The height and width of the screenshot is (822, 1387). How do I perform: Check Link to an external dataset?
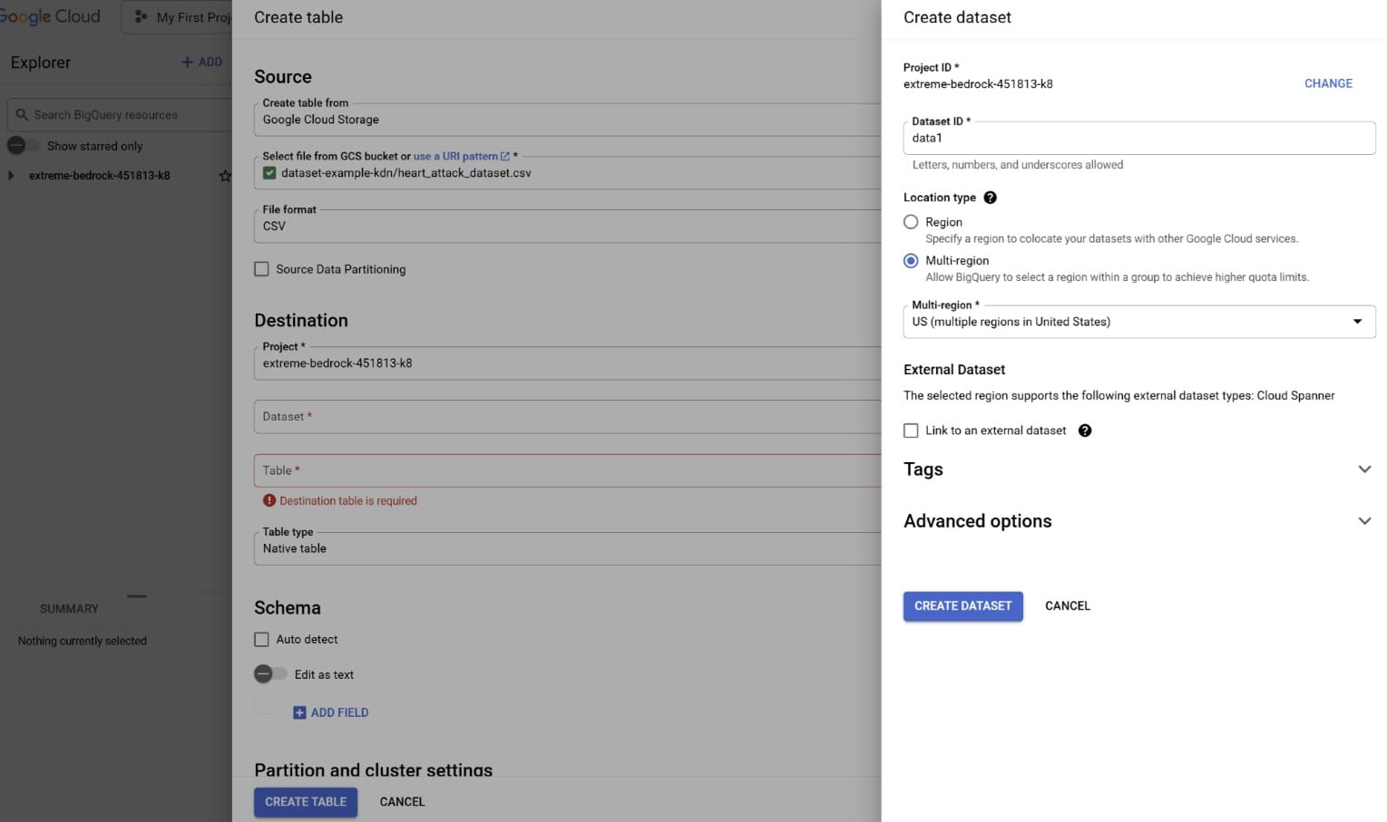pos(911,430)
